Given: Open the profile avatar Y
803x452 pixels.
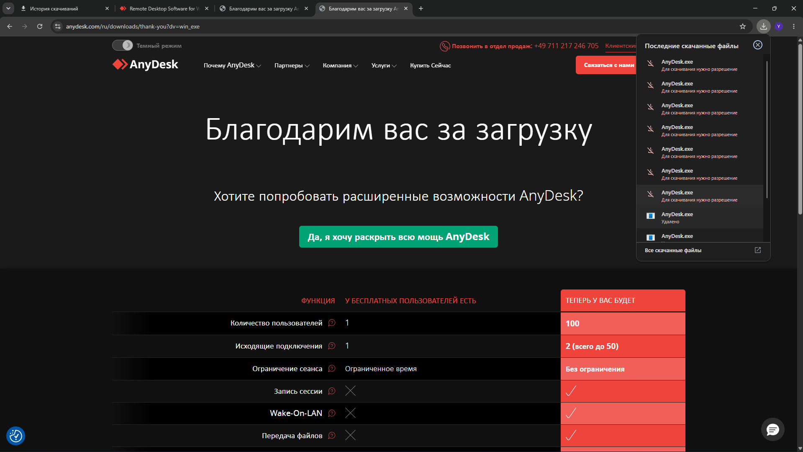Looking at the screenshot, I should [x=779, y=26].
